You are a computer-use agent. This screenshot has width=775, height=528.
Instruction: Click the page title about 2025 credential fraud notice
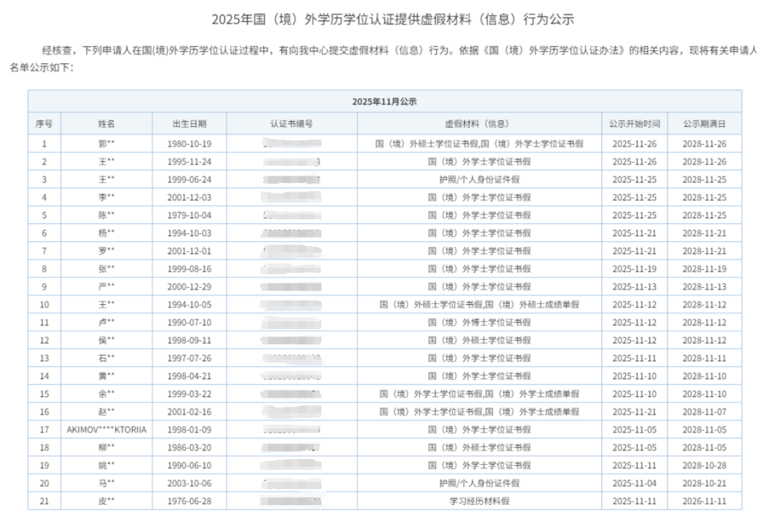[x=387, y=18]
